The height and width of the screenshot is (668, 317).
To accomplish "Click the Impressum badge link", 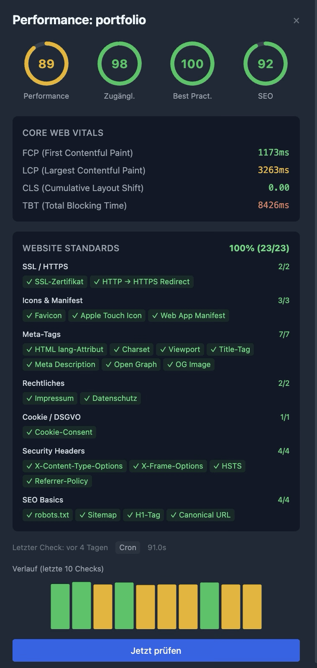I will [50, 398].
